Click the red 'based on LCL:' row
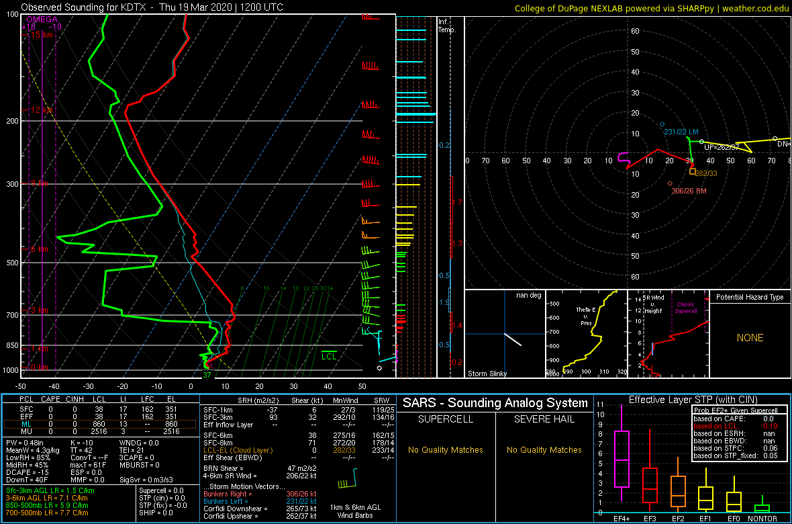Image resolution: width=792 pixels, height=524 pixels. pyautogui.click(x=738, y=426)
